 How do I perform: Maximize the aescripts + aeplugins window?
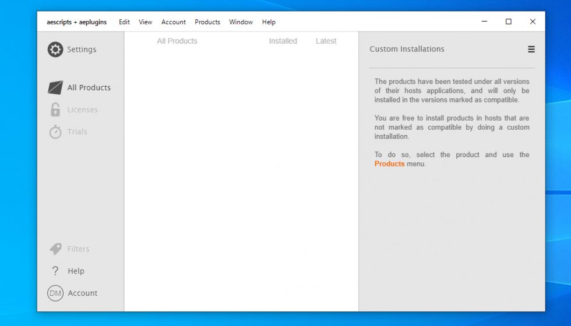pos(508,22)
